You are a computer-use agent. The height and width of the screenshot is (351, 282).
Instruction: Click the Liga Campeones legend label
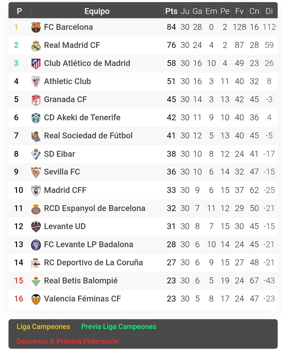click(43, 327)
